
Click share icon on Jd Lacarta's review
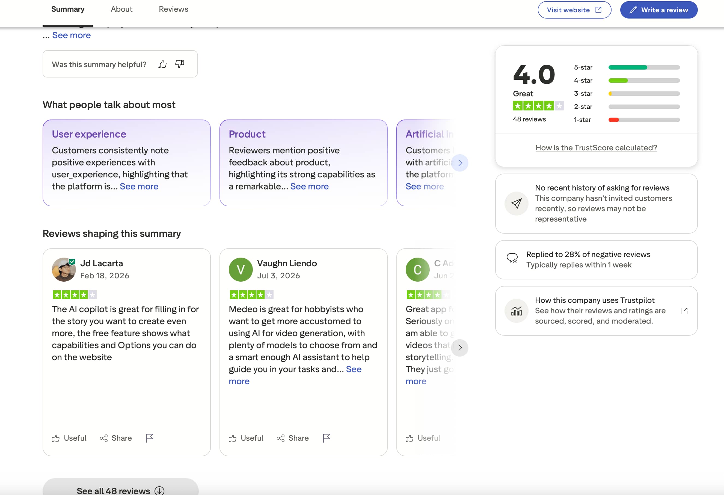point(104,438)
